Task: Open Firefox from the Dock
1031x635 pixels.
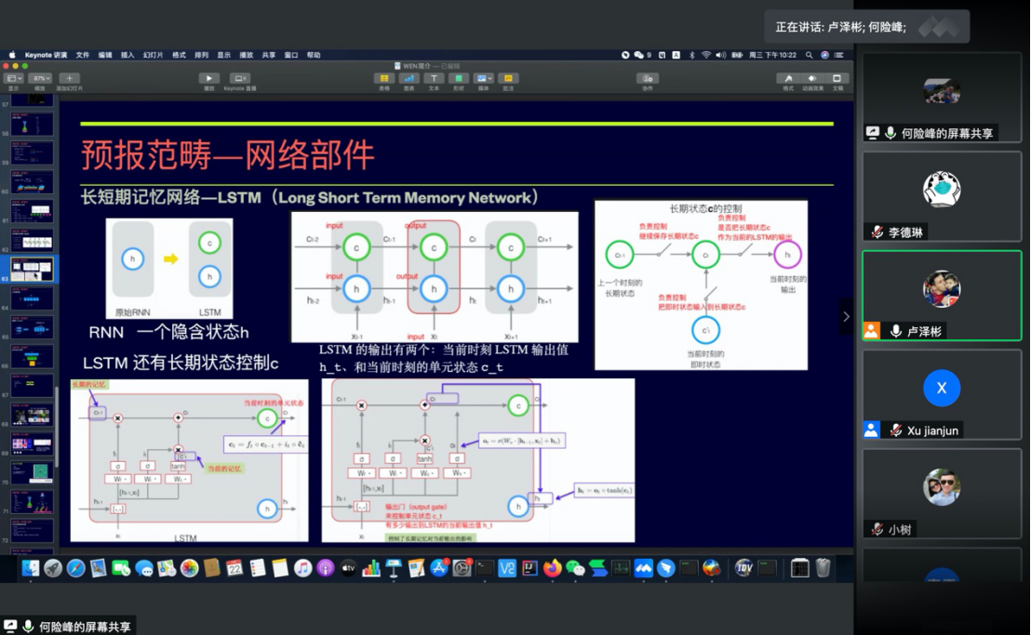Action: pyautogui.click(x=553, y=568)
